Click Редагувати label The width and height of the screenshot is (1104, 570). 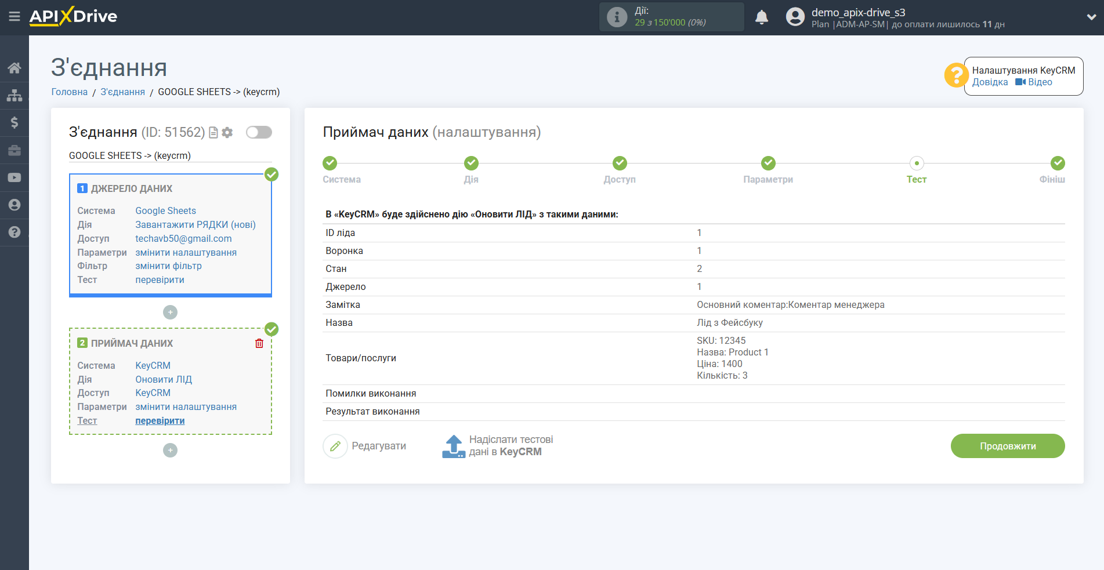click(379, 446)
